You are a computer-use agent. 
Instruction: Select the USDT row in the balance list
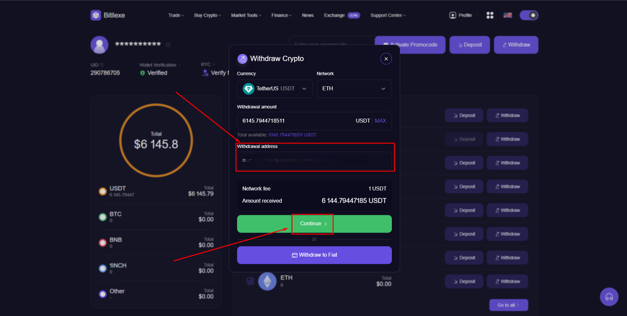point(156,191)
